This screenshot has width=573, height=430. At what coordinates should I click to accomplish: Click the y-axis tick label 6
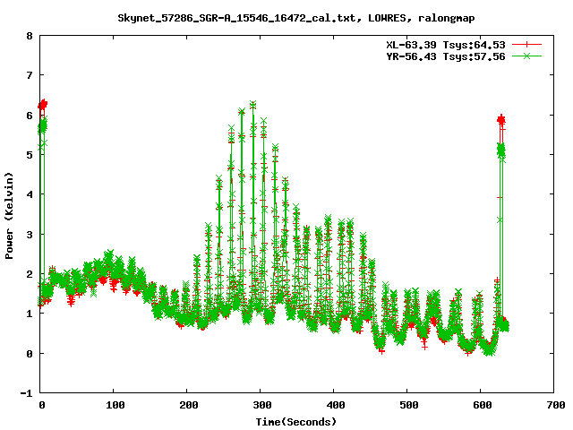(30, 116)
